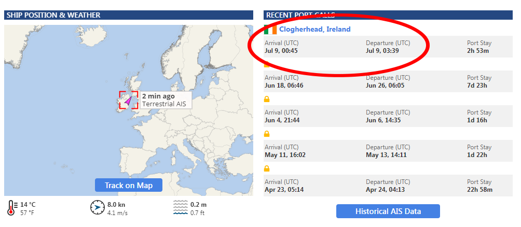Click the thermometer temperature icon

click(12, 208)
